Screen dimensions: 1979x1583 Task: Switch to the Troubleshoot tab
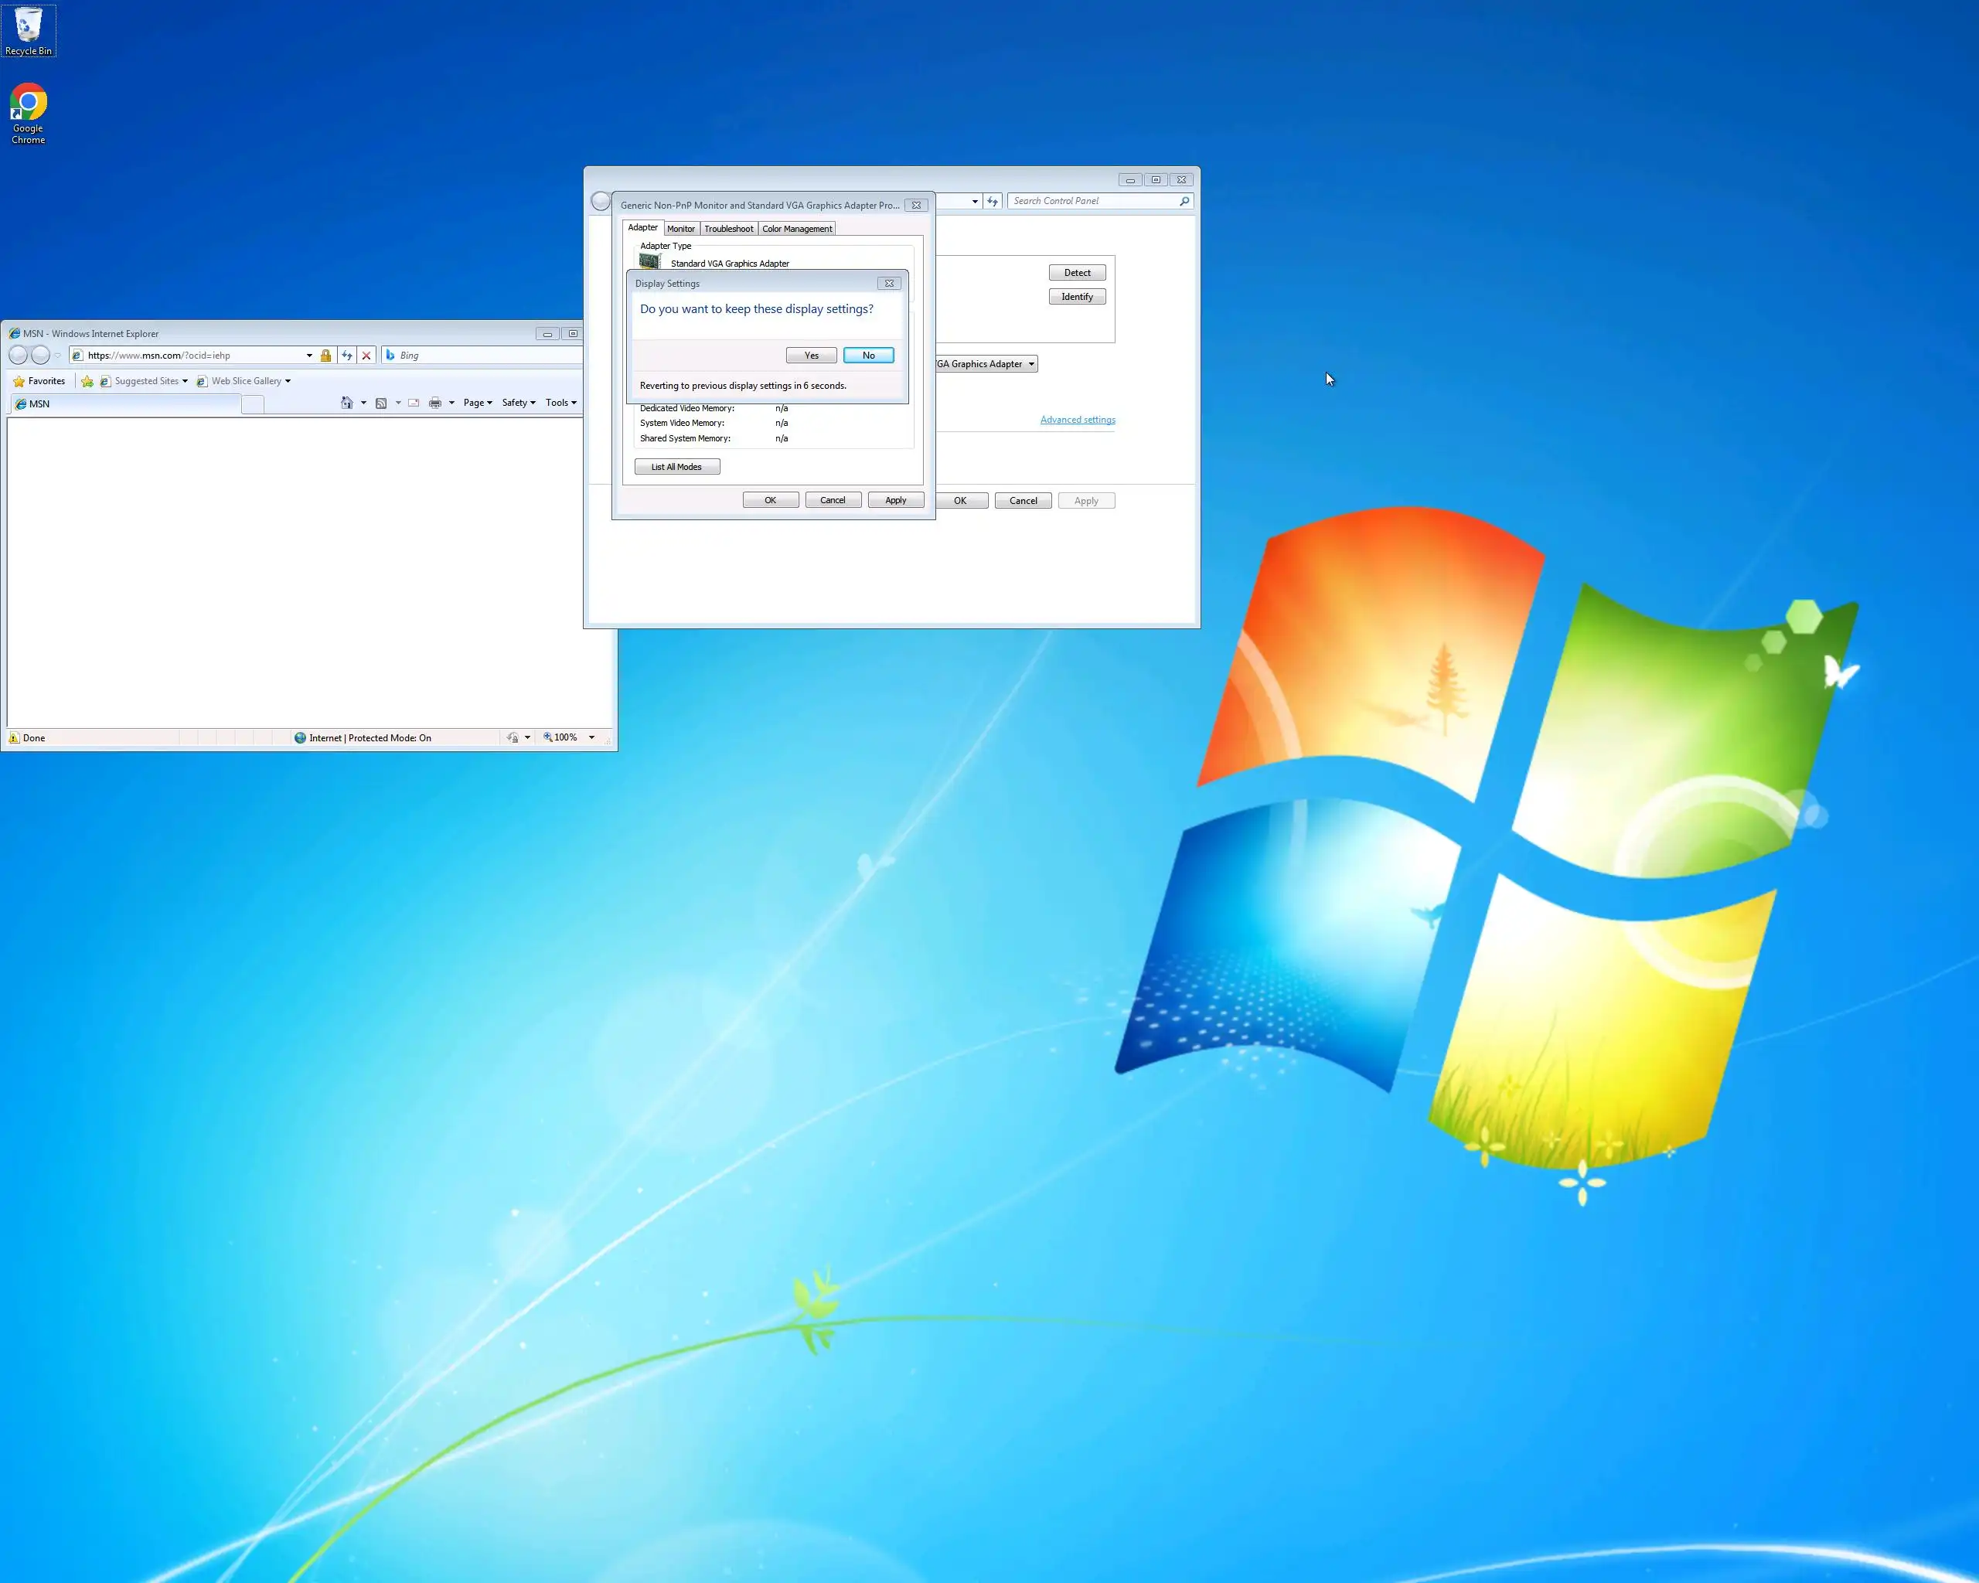pos(728,229)
